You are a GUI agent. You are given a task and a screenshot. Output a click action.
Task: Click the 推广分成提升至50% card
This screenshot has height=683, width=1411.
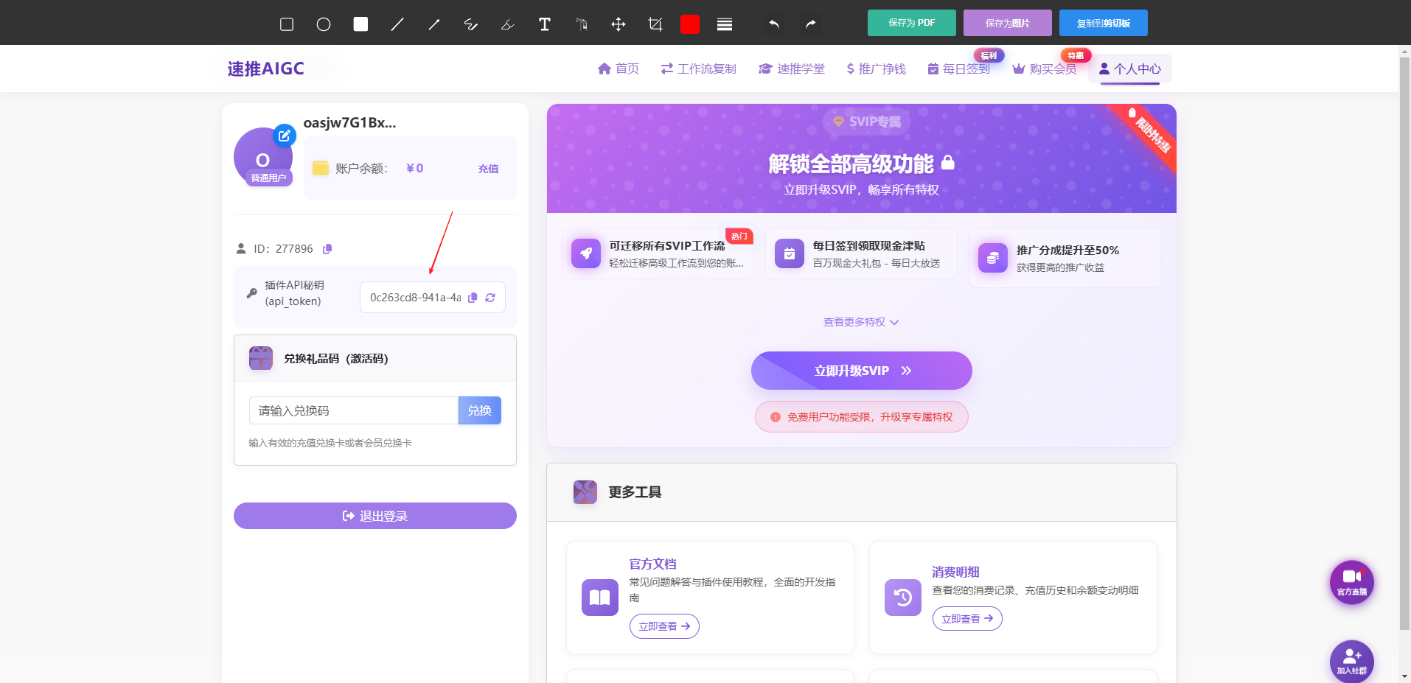point(1065,258)
